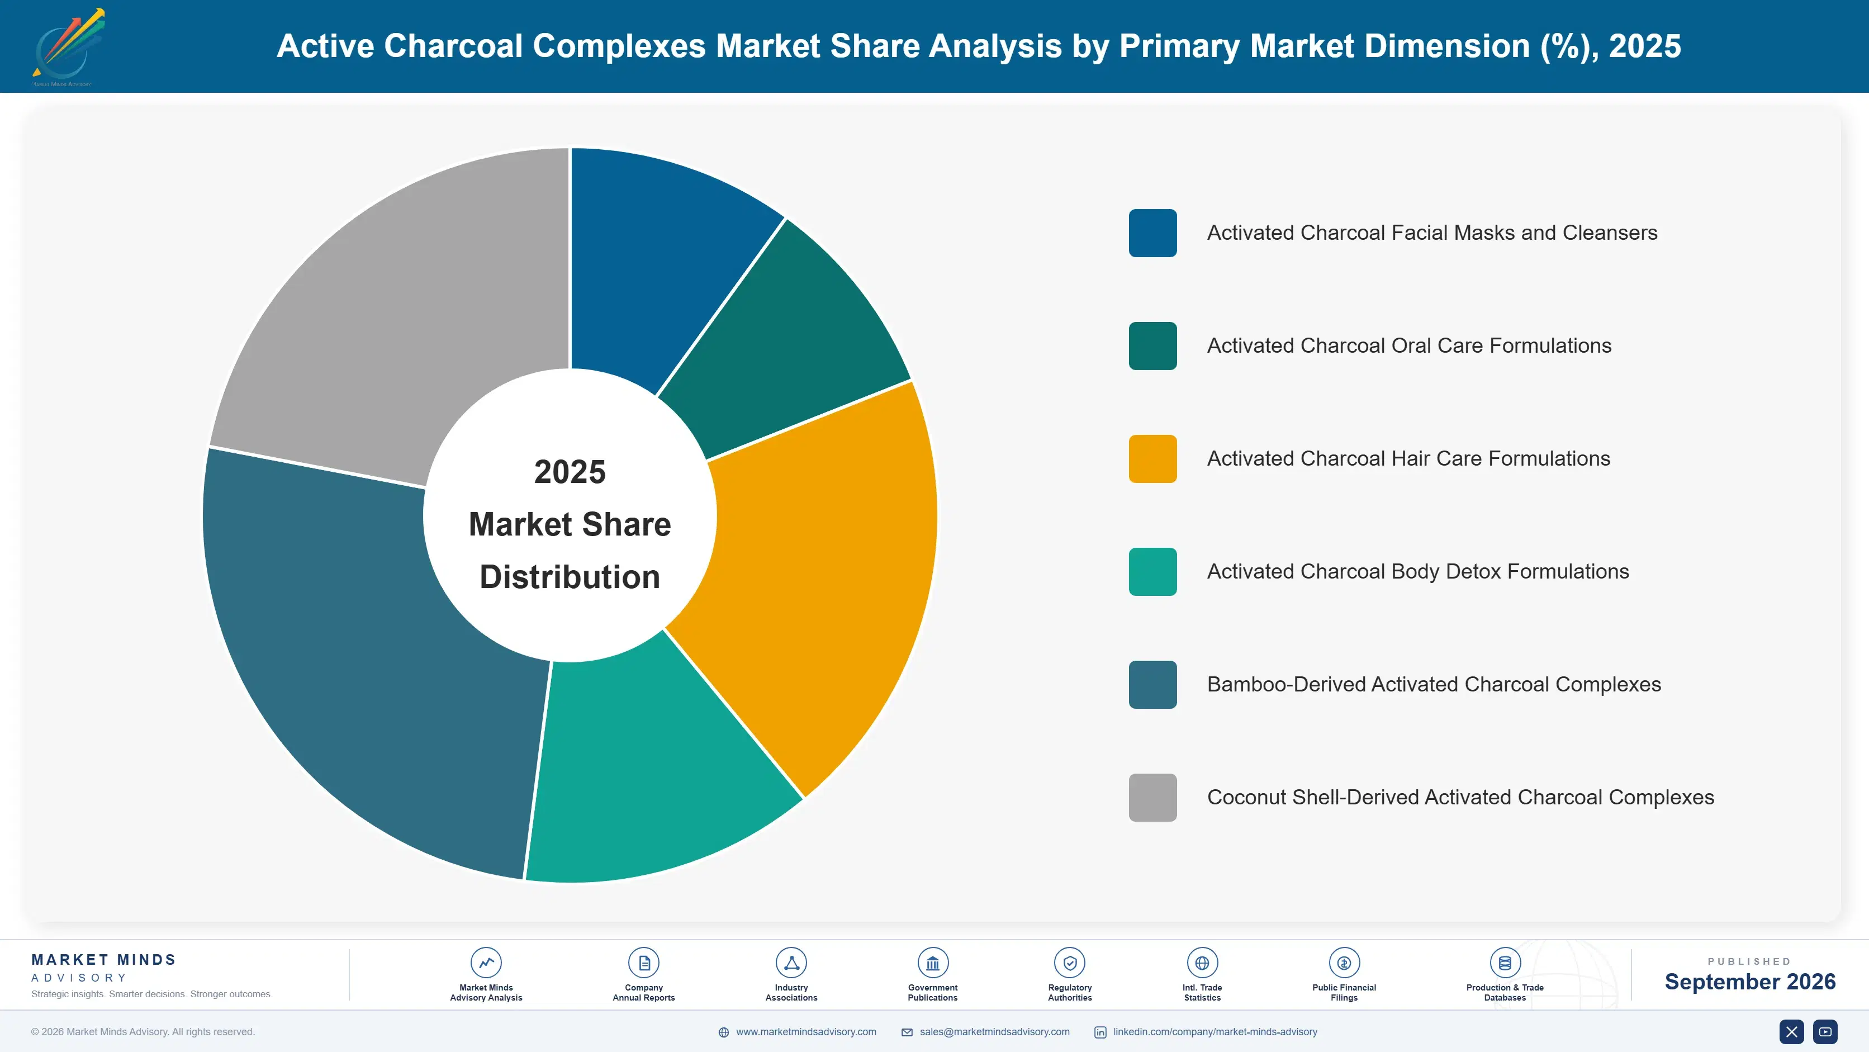The width and height of the screenshot is (1869, 1052).
Task: Click the Regulatory Authorities shield icon
Action: tap(1069, 963)
